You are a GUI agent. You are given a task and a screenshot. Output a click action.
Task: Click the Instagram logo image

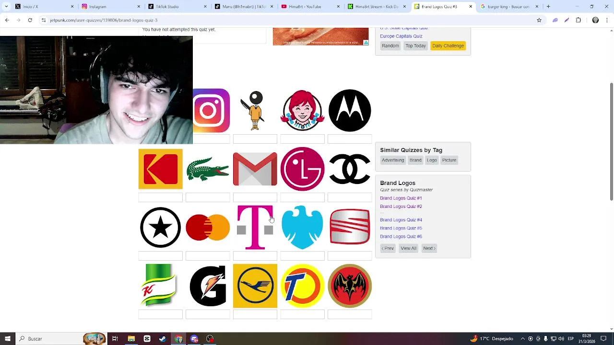[211, 111]
